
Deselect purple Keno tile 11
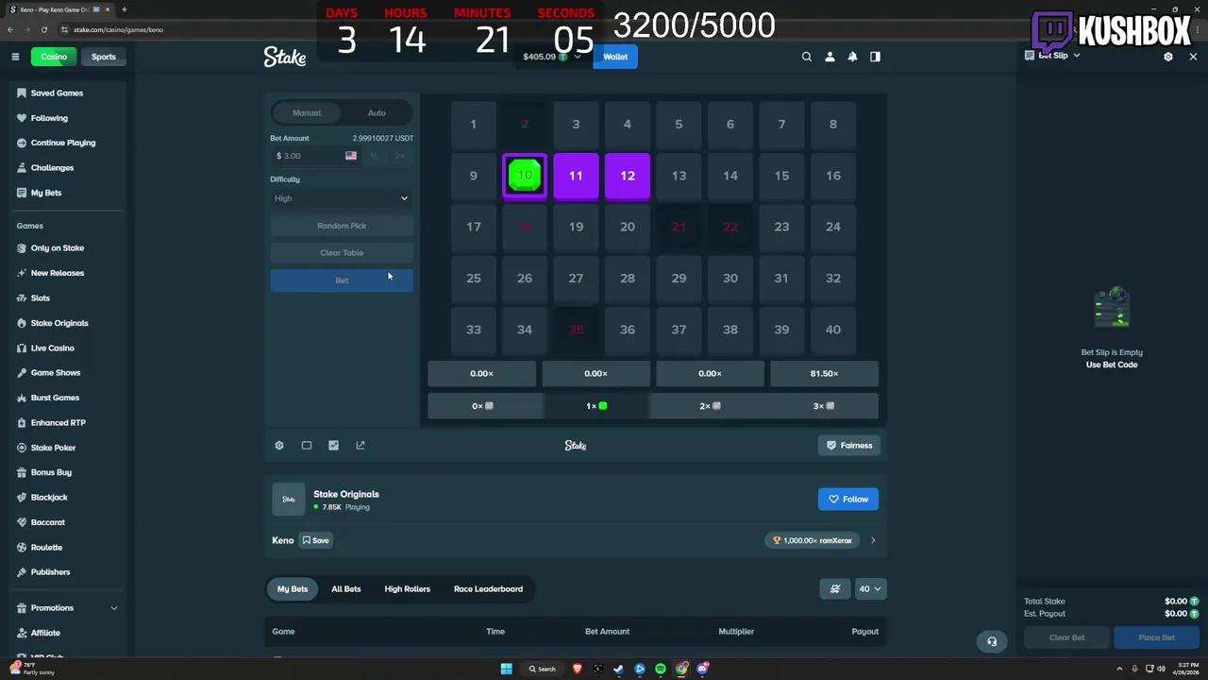point(576,176)
